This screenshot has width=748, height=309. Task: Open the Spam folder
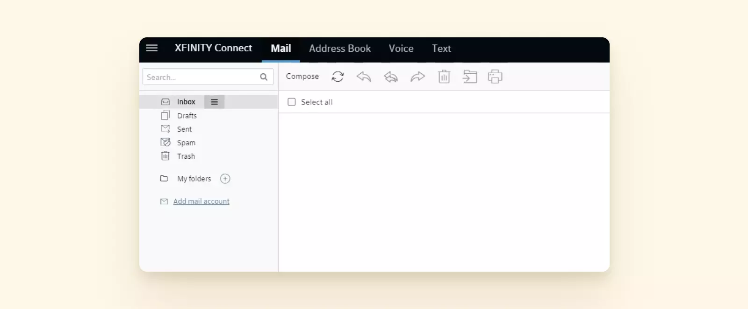pos(186,143)
